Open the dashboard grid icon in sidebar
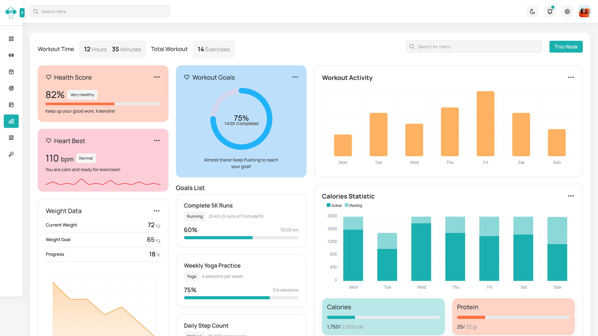This screenshot has width=598, height=336. [x=11, y=39]
